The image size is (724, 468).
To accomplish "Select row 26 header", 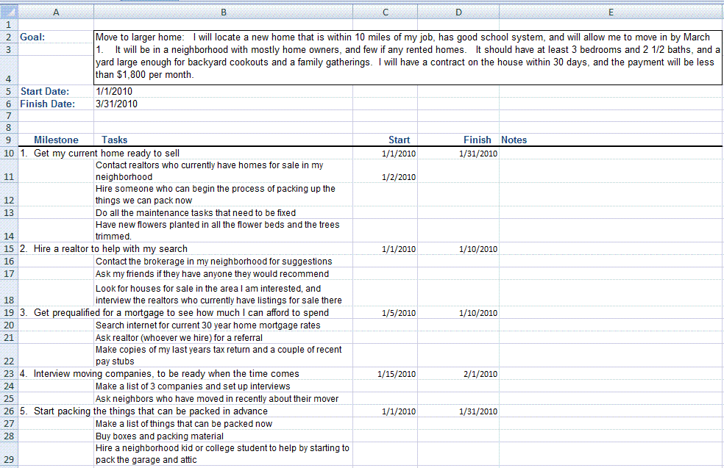I will [9, 411].
